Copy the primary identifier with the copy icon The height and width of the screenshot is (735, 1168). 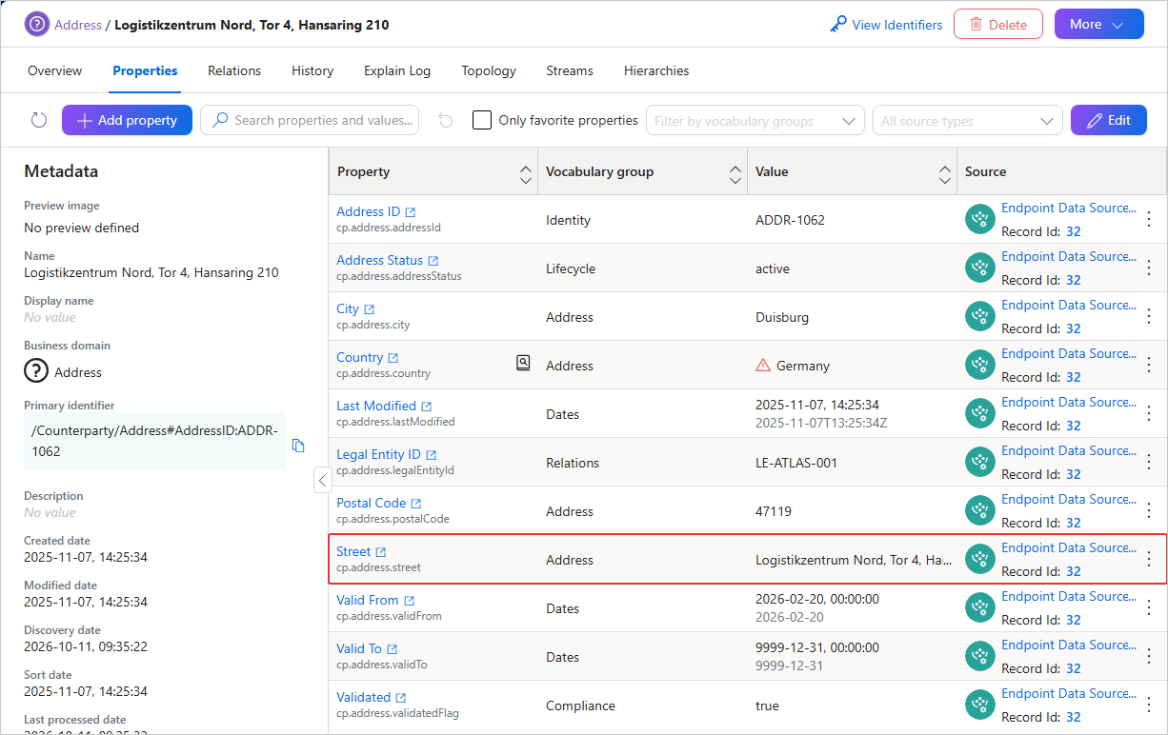[298, 446]
